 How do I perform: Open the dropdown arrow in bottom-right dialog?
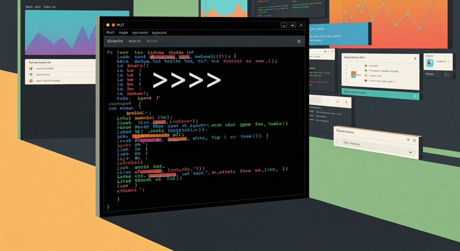point(410,152)
